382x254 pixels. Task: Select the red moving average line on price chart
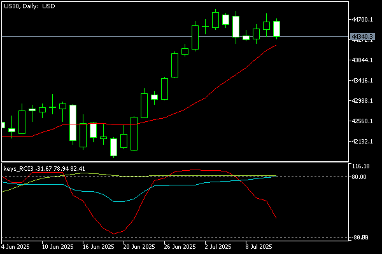pyautogui.click(x=206, y=98)
